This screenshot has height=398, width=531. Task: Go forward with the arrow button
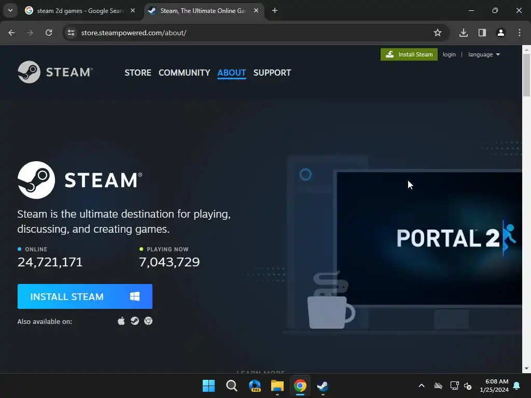tap(30, 33)
